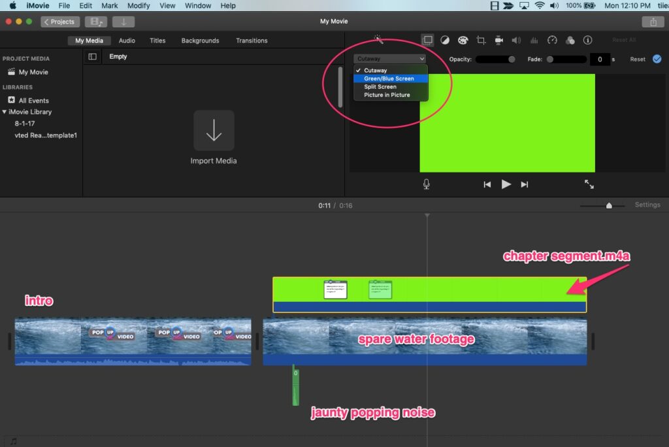Select the green popping sound clip
Viewport: 669px width, 447px height.
295,387
